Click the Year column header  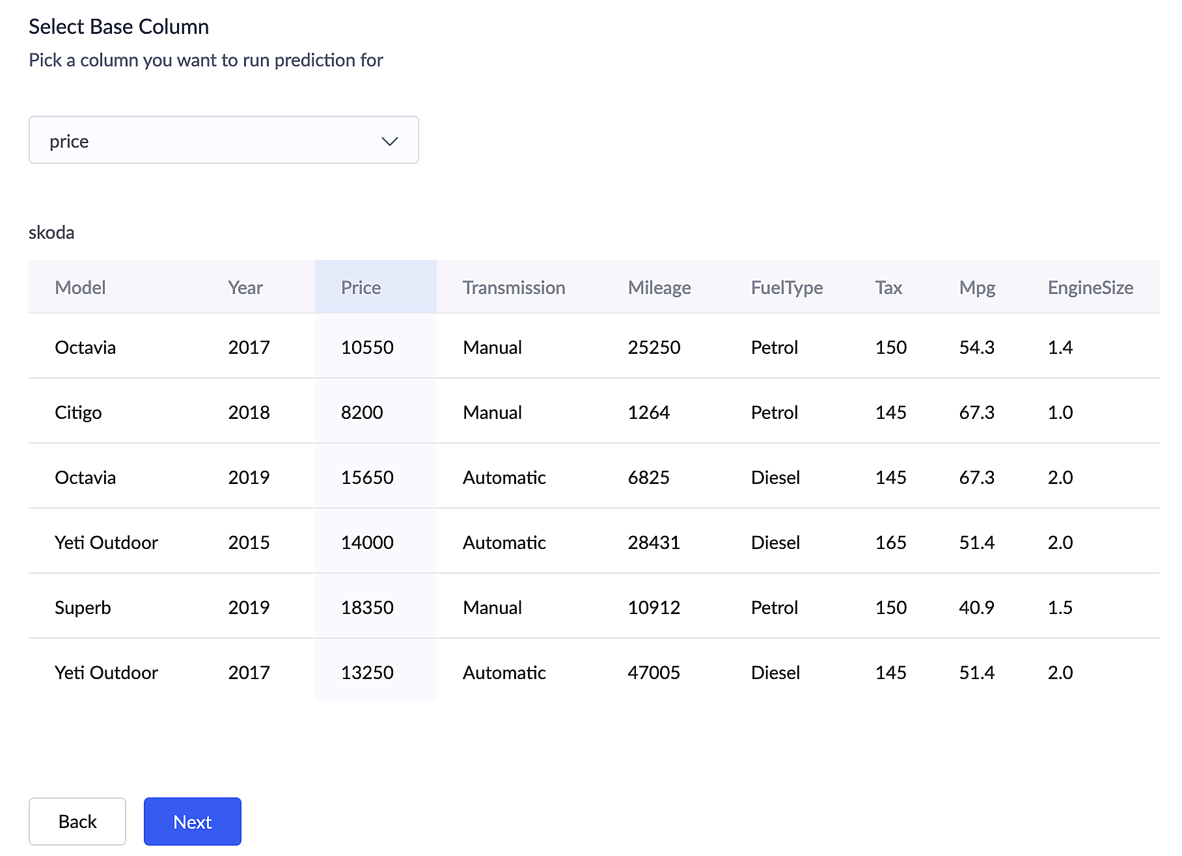click(245, 288)
